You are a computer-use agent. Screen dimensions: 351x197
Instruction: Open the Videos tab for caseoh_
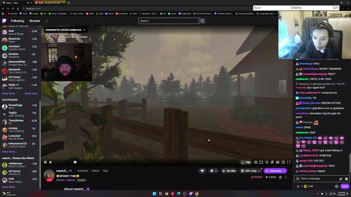click(x=95, y=171)
